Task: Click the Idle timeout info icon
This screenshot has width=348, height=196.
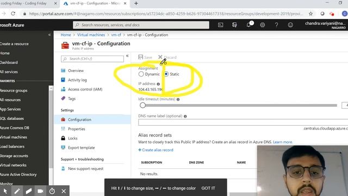Action: coord(178,99)
